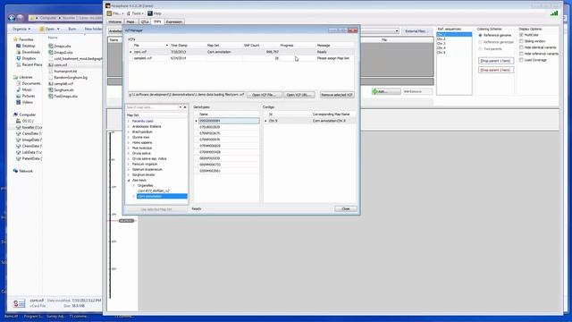Click Explorer back arrow button

click(x=12, y=18)
